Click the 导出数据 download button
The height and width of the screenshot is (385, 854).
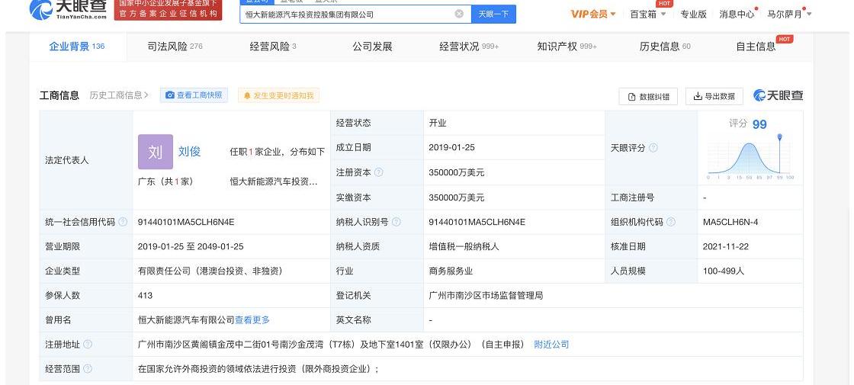[x=714, y=96]
